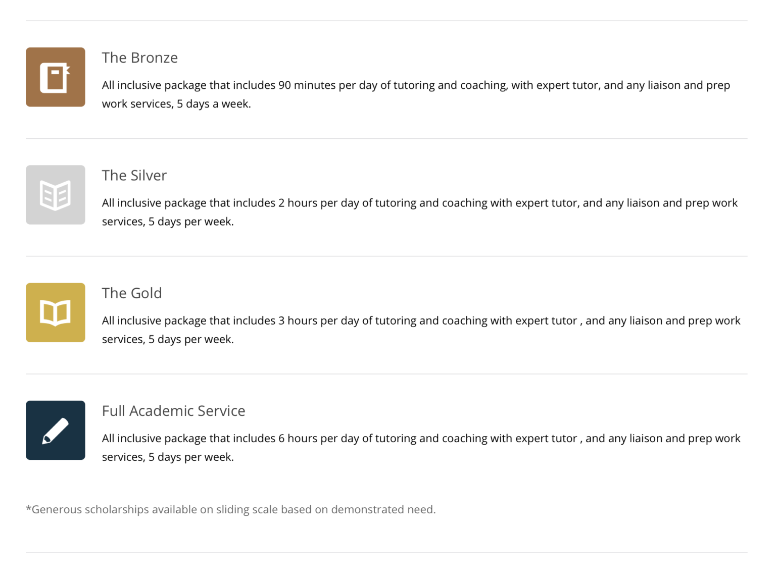This screenshot has height=587, width=776.
Task: Click the divider line between Silver and Gold
Action: tap(386, 256)
